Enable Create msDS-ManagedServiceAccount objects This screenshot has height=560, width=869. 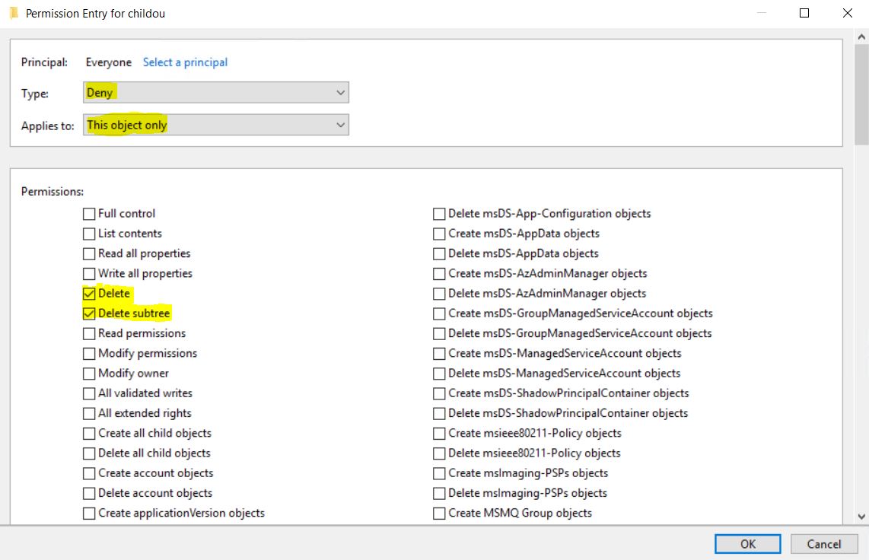pyautogui.click(x=439, y=353)
